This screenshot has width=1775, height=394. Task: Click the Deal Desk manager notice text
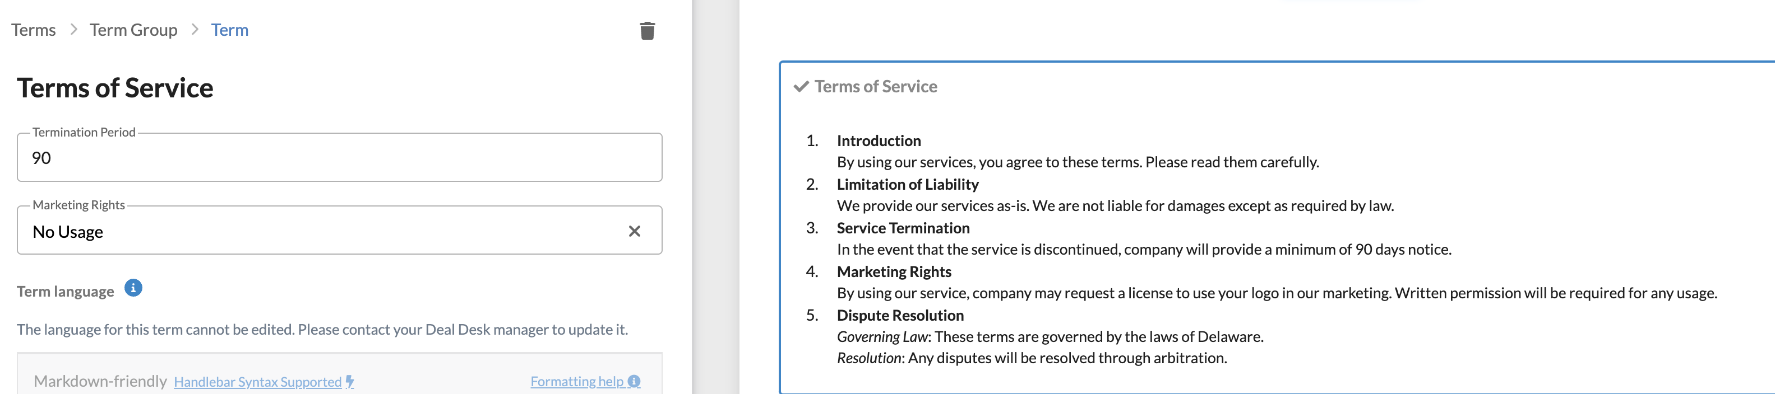coord(322,330)
